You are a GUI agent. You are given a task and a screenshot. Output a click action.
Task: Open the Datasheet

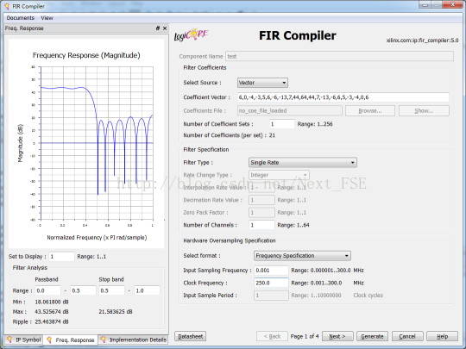tap(190, 336)
